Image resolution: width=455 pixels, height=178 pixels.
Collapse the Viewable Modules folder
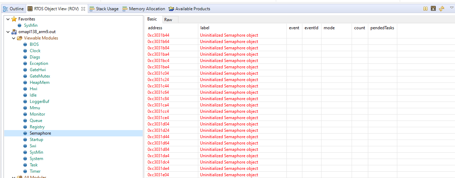point(13,38)
